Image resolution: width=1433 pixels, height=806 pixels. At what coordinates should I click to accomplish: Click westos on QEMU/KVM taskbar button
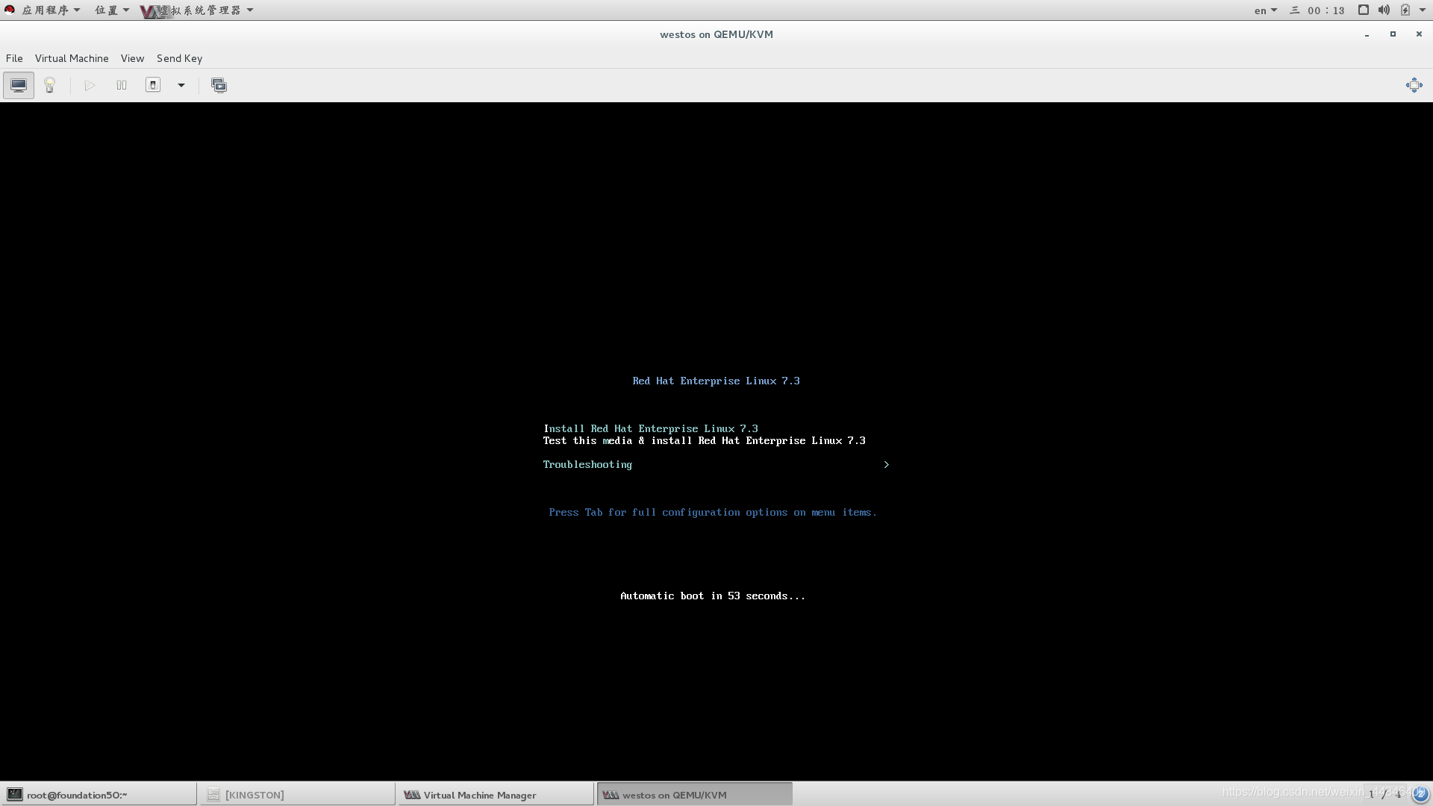tap(694, 794)
